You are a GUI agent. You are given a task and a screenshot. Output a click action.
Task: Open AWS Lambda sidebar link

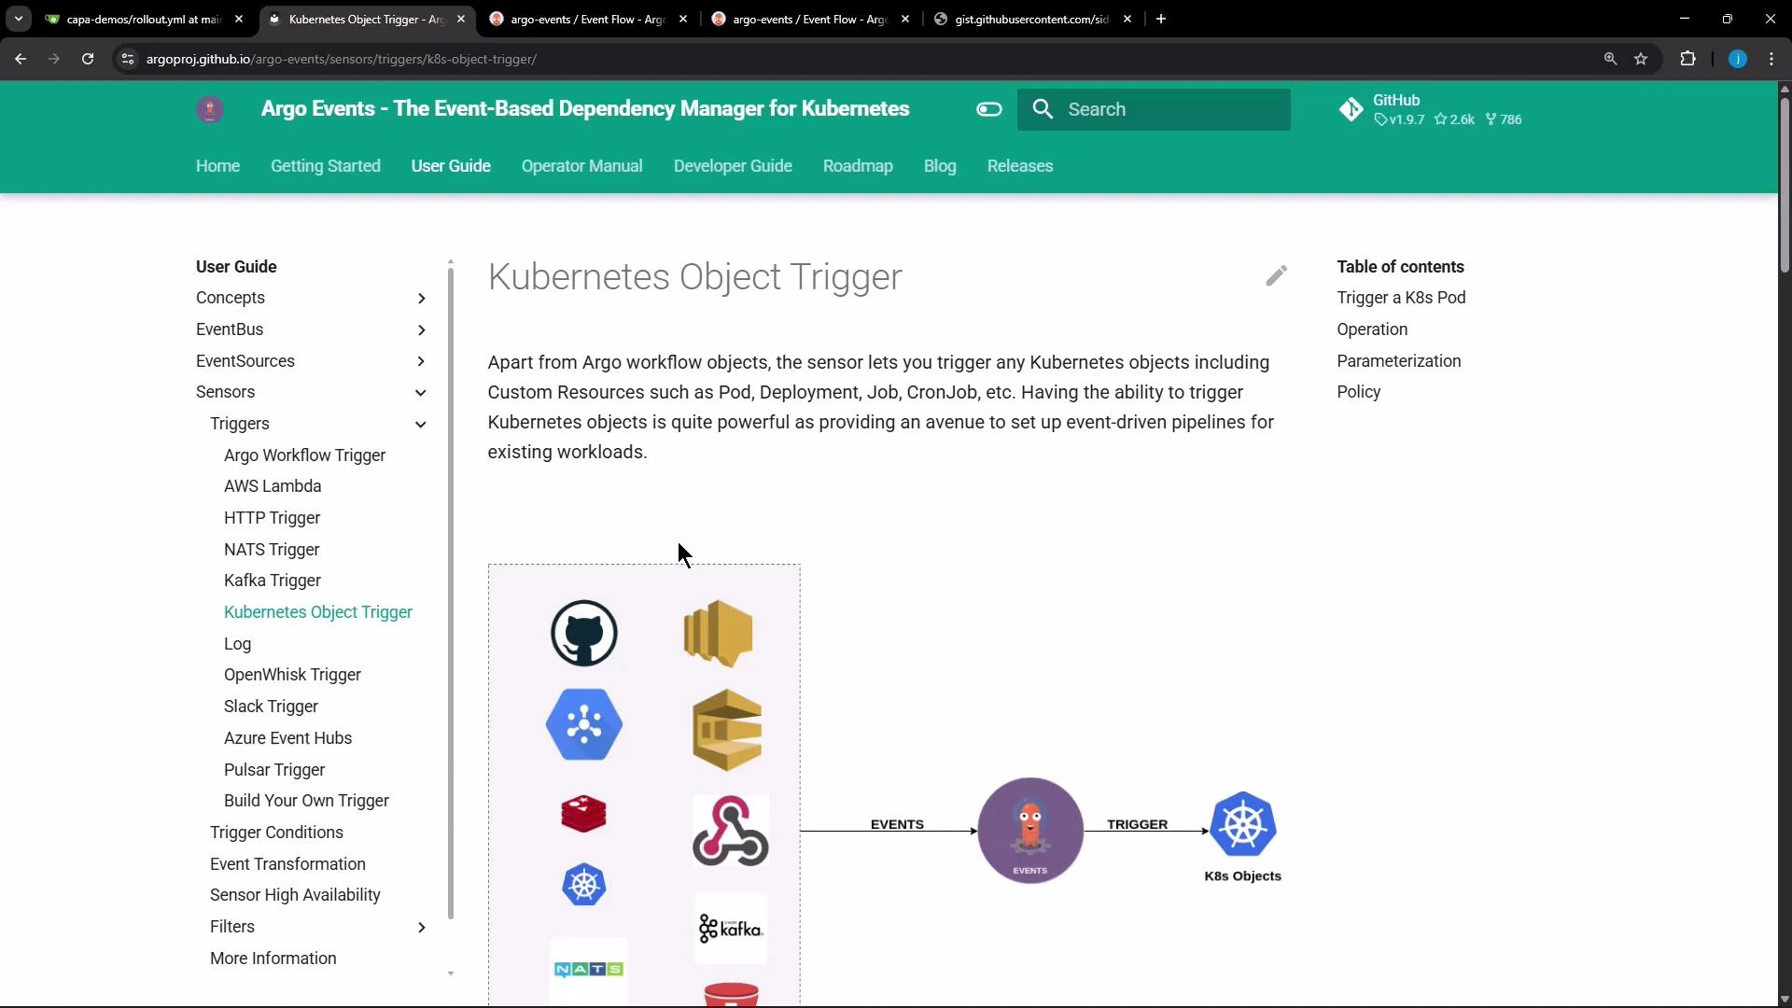click(273, 486)
